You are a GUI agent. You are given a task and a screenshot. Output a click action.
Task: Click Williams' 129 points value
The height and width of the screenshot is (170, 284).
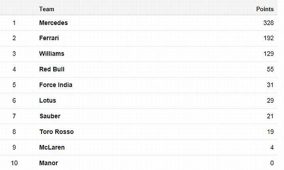(268, 54)
